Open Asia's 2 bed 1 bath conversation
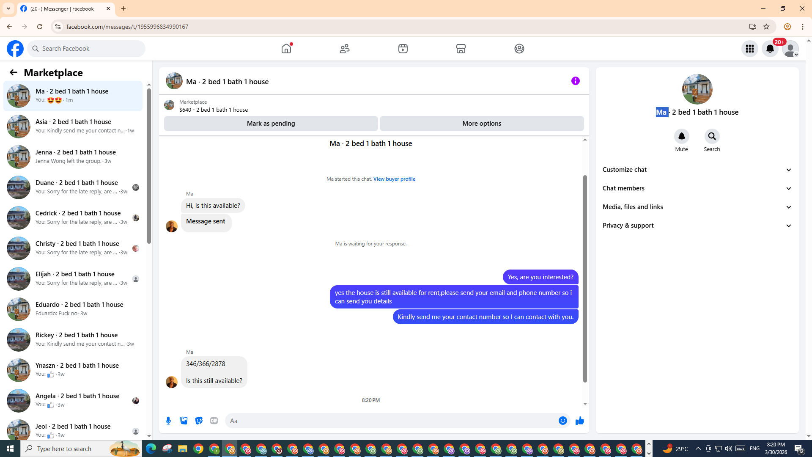 [73, 126]
